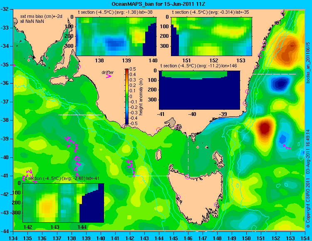Click King Island in western Bass Strait

(x=158, y=155)
